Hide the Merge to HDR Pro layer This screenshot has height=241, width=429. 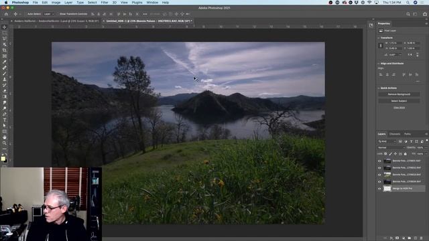pyautogui.click(x=379, y=189)
